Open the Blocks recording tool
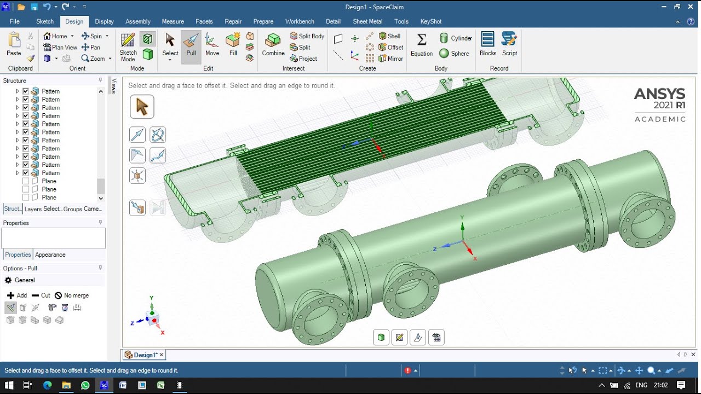The height and width of the screenshot is (394, 701). [x=487, y=45]
